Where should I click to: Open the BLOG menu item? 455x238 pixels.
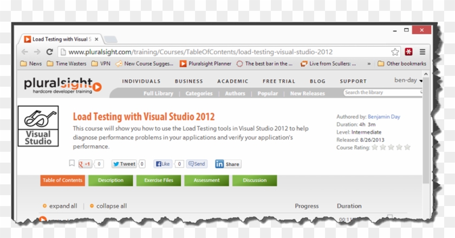(317, 81)
